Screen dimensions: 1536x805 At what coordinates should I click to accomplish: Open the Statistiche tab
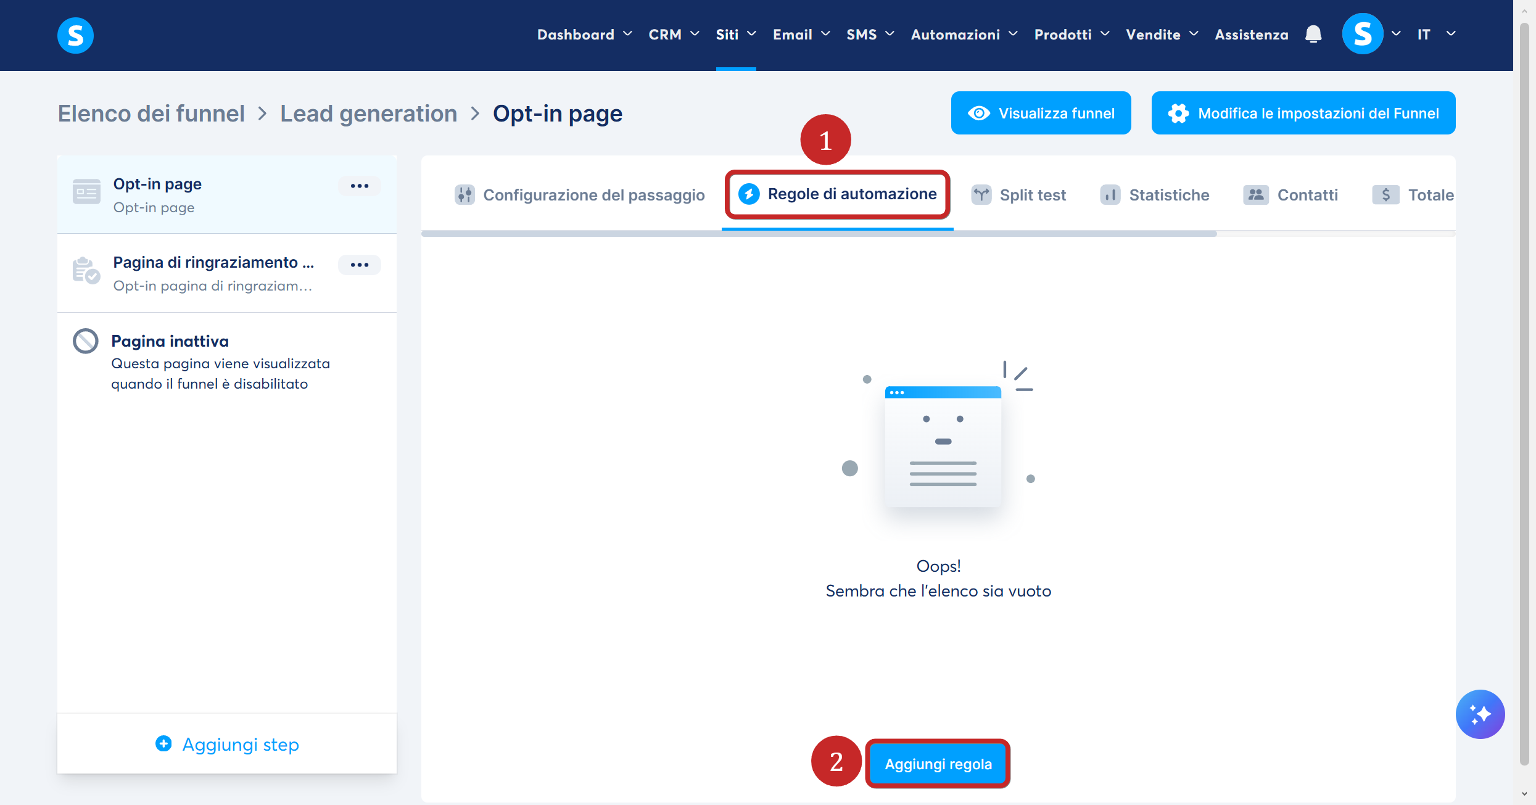[1155, 195]
